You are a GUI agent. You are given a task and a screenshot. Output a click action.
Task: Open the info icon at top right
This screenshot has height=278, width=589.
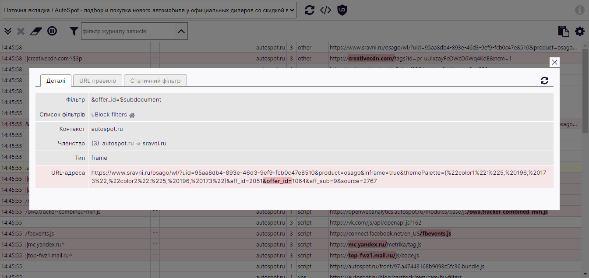click(580, 10)
